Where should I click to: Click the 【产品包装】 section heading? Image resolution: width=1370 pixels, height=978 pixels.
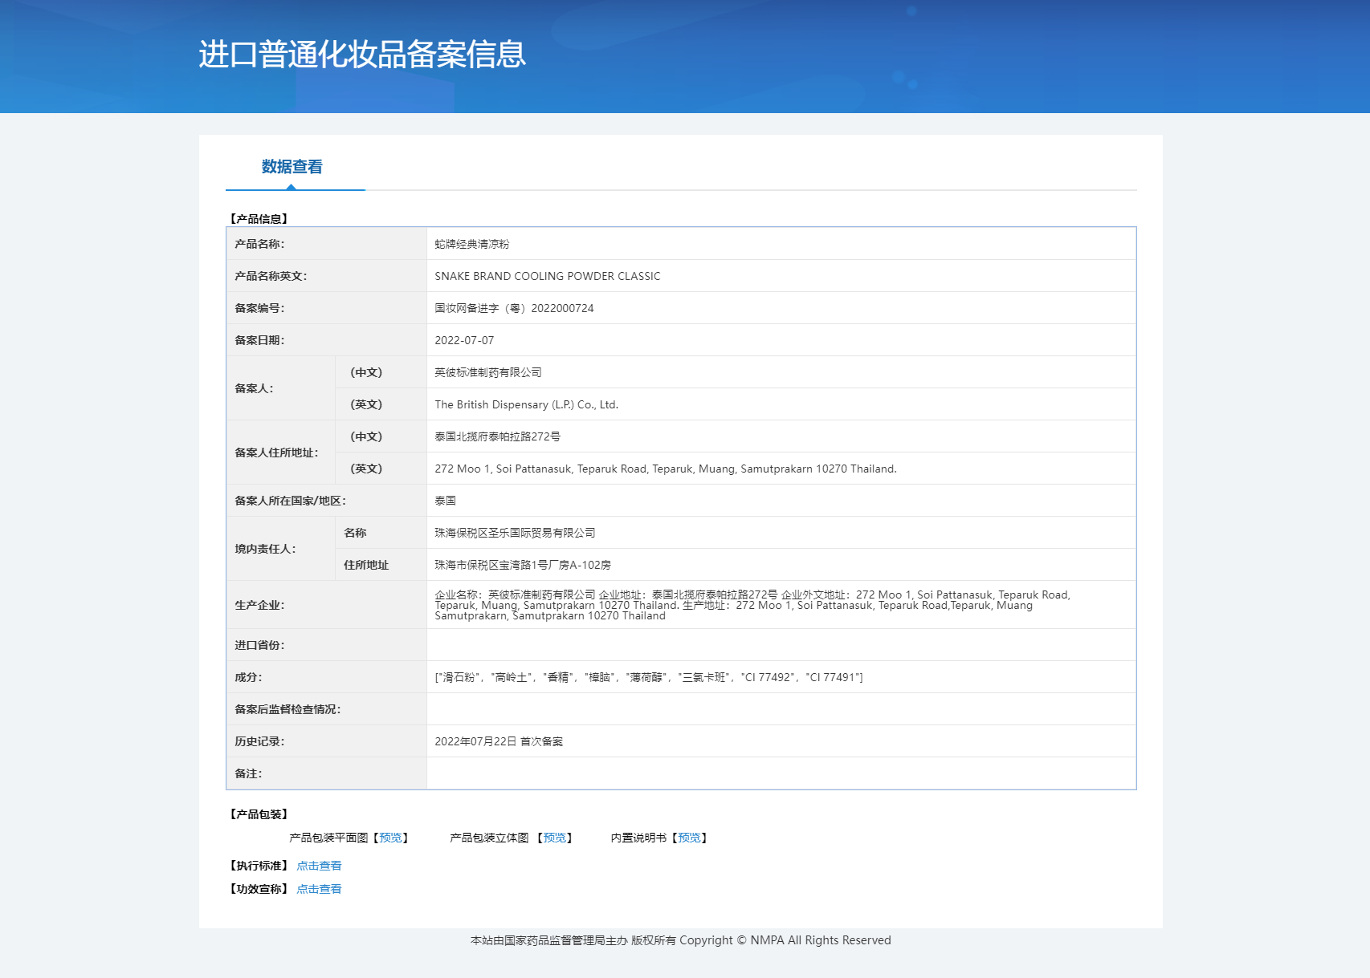click(259, 814)
